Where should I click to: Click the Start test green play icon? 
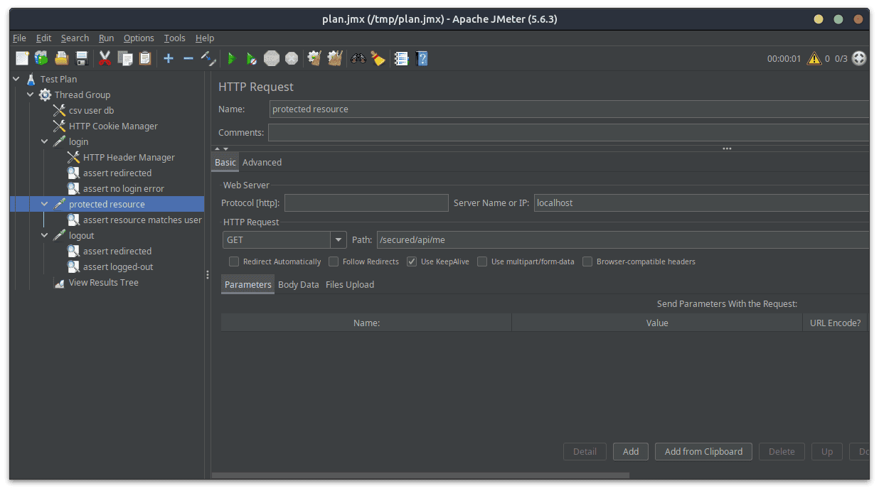tap(231, 59)
